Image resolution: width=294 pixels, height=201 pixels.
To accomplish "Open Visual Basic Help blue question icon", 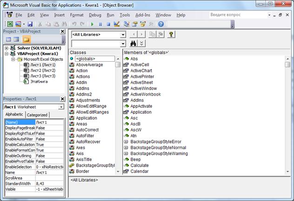I will pyautogui.click(x=161, y=24).
